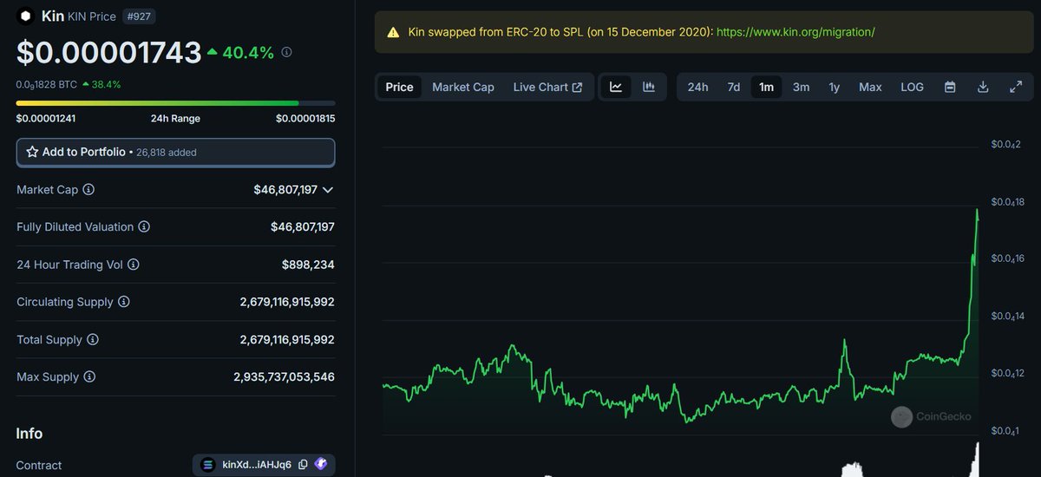
Task: Click the $0.00001241 range low value
Action: click(46, 119)
